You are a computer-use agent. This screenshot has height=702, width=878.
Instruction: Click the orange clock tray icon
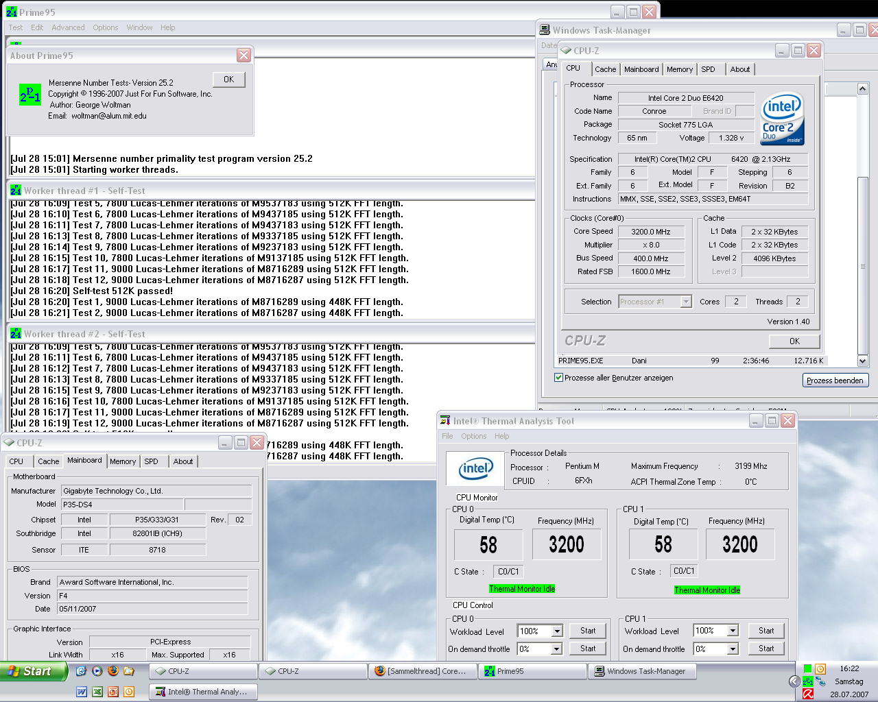point(820,668)
